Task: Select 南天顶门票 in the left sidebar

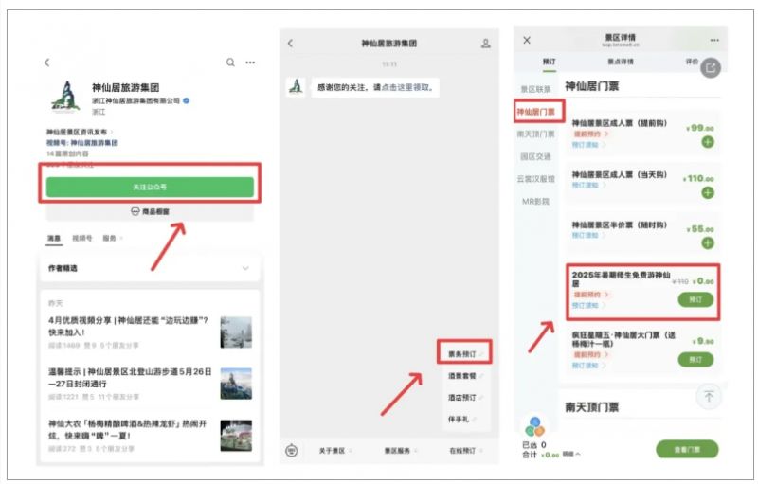Action: tap(536, 134)
